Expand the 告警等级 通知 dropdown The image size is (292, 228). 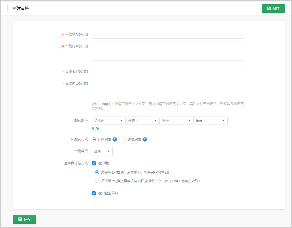[x=102, y=151]
